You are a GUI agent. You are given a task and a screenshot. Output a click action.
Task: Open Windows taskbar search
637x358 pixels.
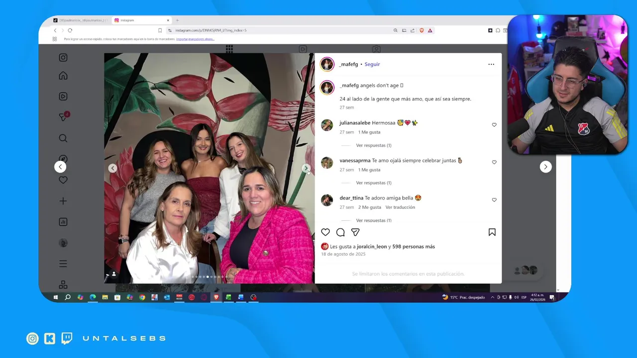(68, 297)
